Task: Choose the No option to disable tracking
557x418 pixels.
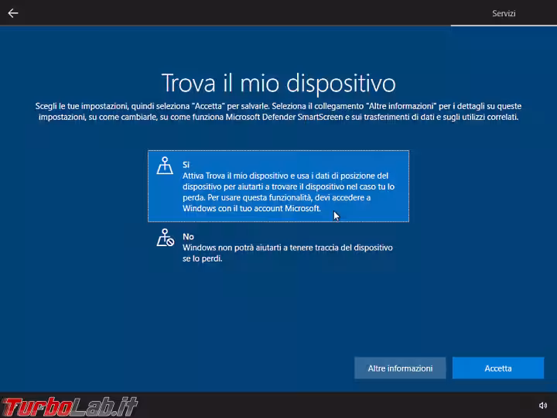Action: 278,246
